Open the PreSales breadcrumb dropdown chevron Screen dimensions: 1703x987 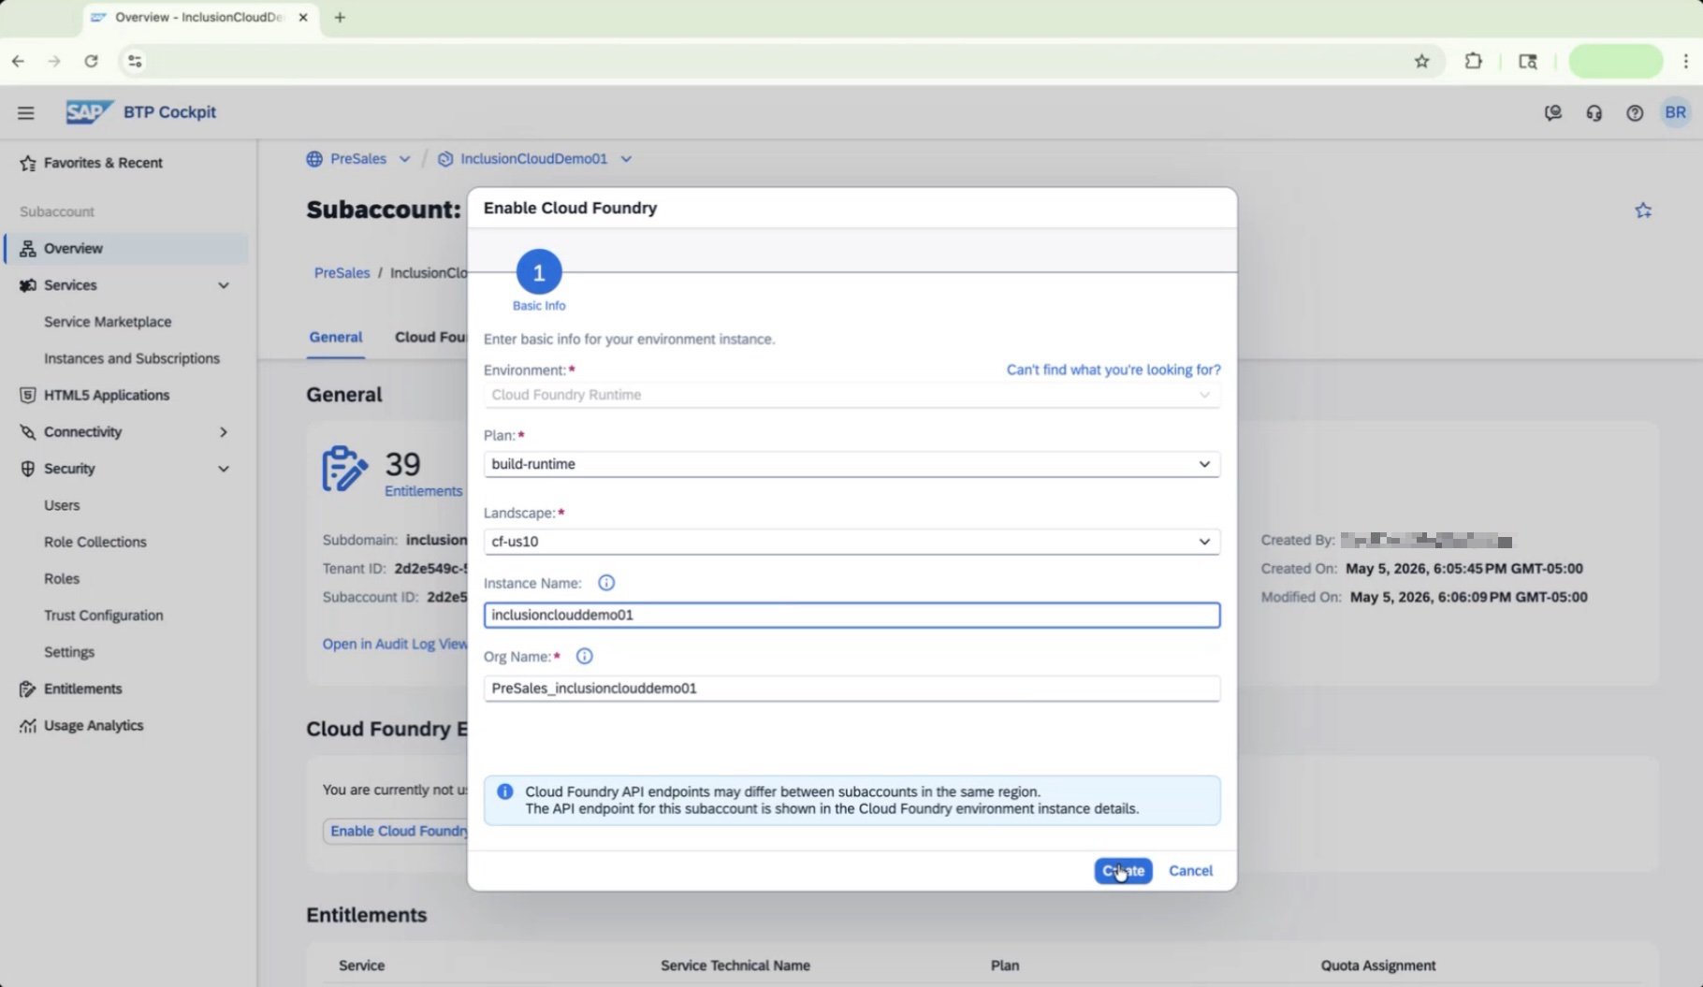click(x=404, y=159)
